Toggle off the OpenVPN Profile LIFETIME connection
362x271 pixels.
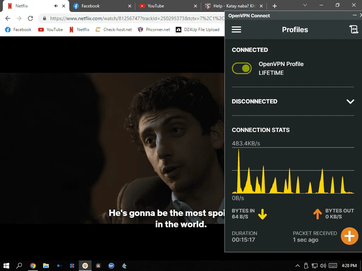point(242,68)
